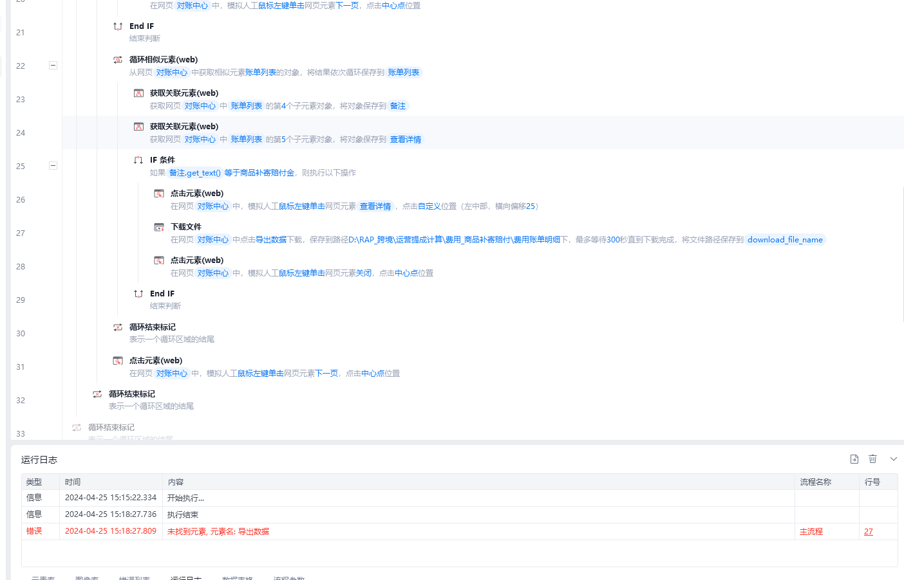Viewport: 904px width, 580px height.
Task: Click the 导出数据 element name in 下载文件 step
Action: tap(271, 240)
